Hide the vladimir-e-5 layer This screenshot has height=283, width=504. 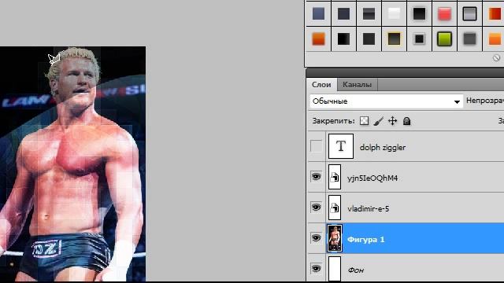316,208
